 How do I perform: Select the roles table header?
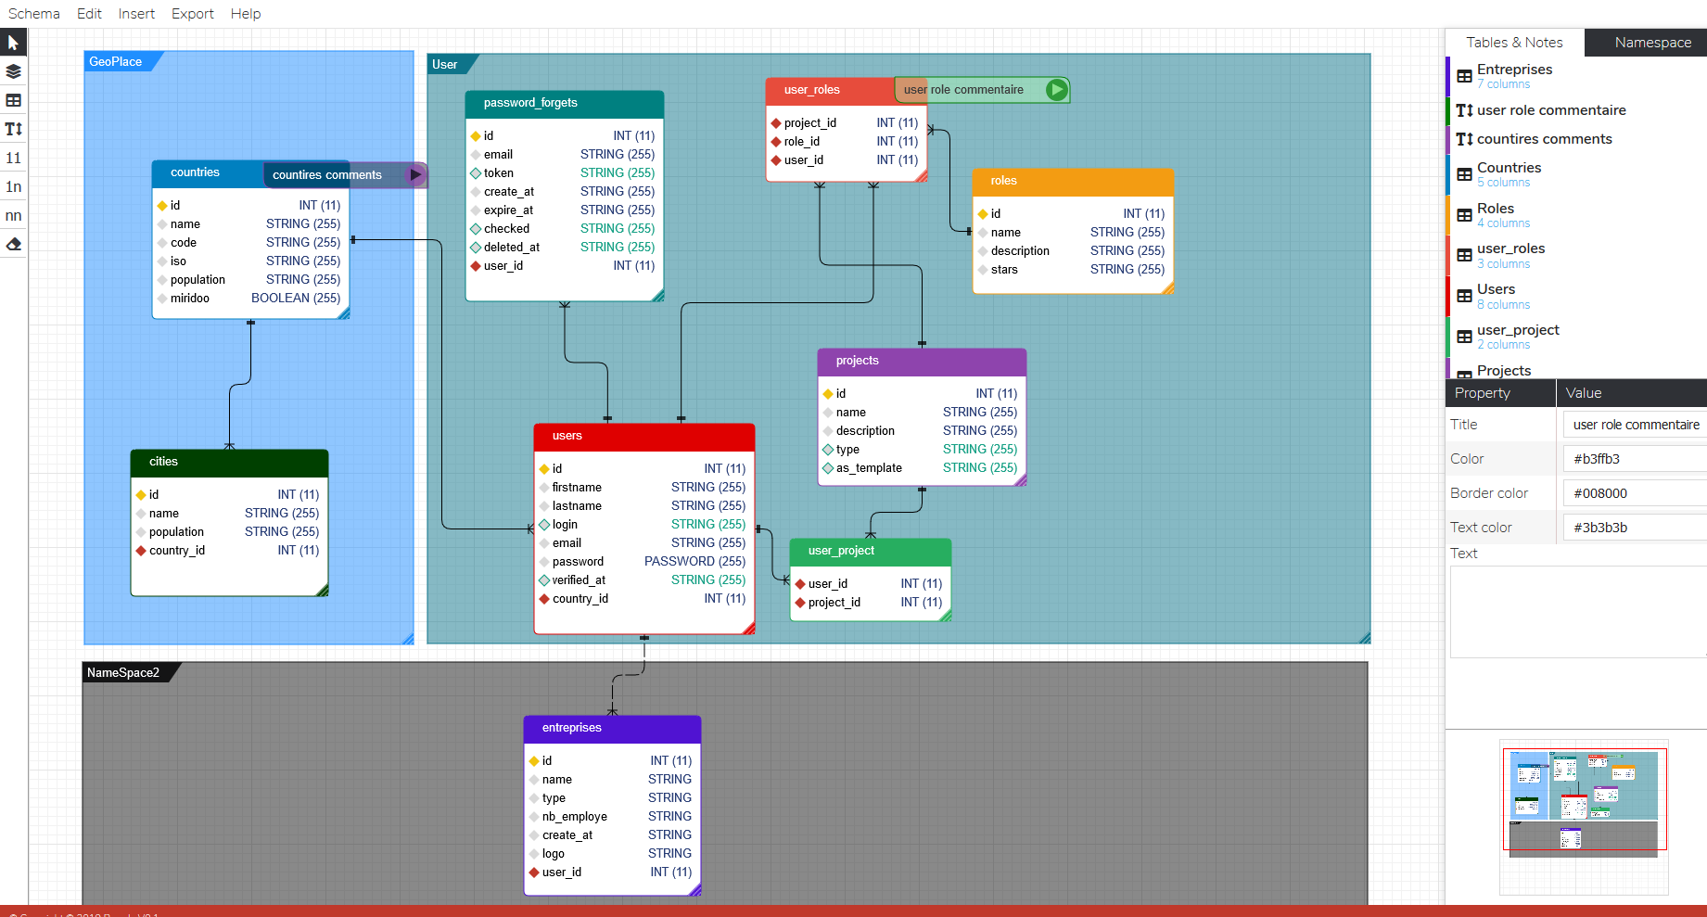coord(1073,181)
